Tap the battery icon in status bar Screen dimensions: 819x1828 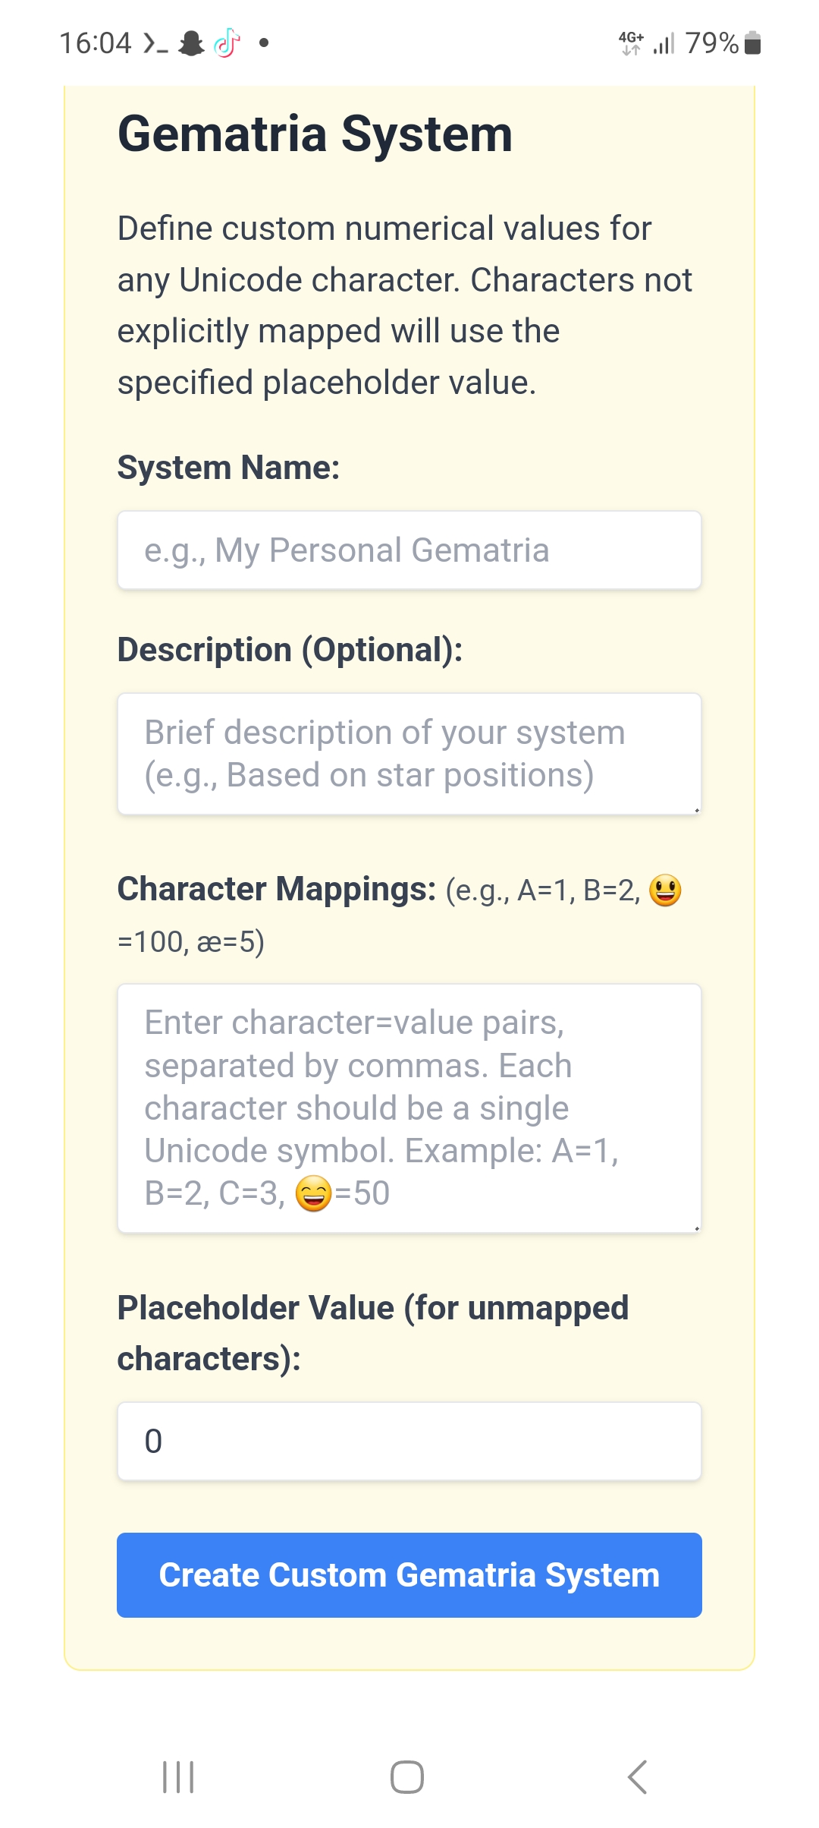(x=752, y=43)
